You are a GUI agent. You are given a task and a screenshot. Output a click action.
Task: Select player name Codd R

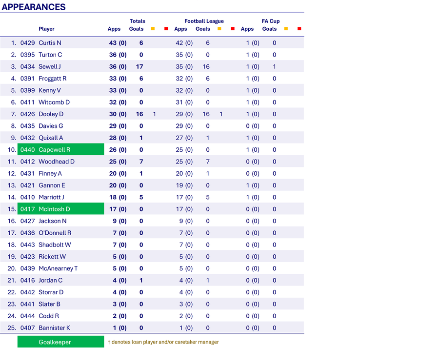[49, 316]
